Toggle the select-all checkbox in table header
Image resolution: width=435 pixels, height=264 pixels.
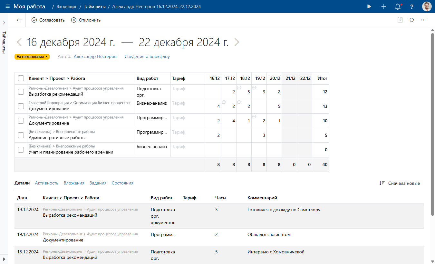[21, 78]
